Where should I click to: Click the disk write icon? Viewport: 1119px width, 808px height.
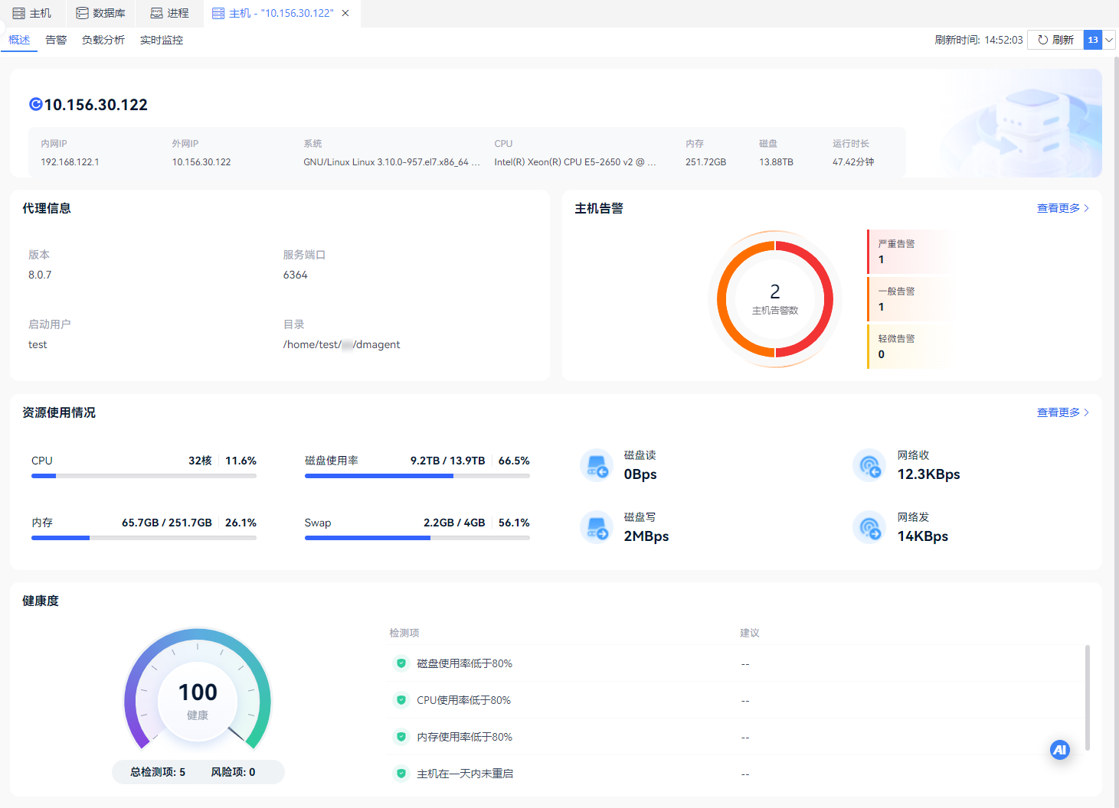pos(597,527)
